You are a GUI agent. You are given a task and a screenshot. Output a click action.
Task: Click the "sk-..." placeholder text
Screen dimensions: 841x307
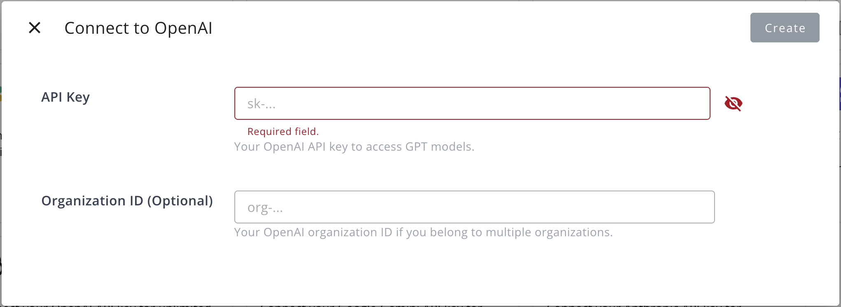click(262, 104)
